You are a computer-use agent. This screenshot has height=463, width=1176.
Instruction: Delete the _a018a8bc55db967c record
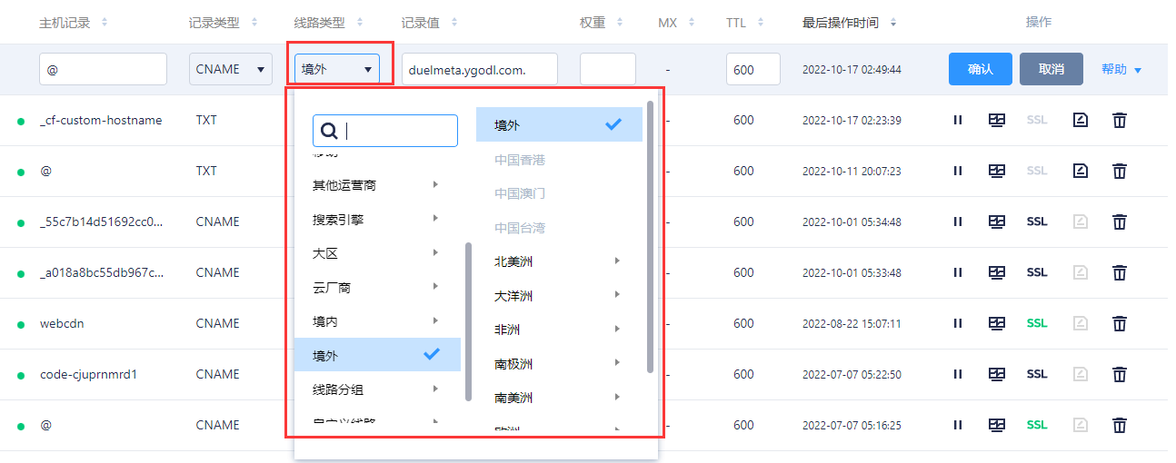tap(1120, 272)
